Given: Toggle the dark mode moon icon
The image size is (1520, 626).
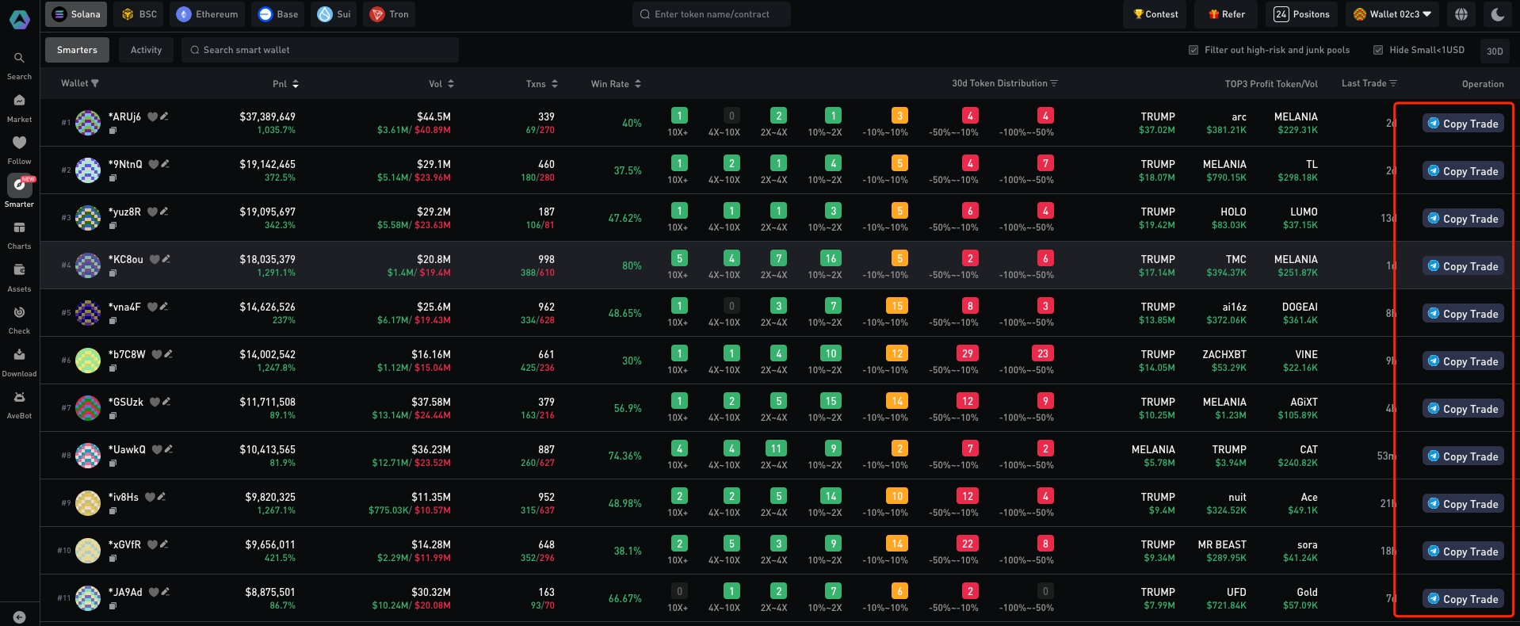Looking at the screenshot, I should 1497,14.
